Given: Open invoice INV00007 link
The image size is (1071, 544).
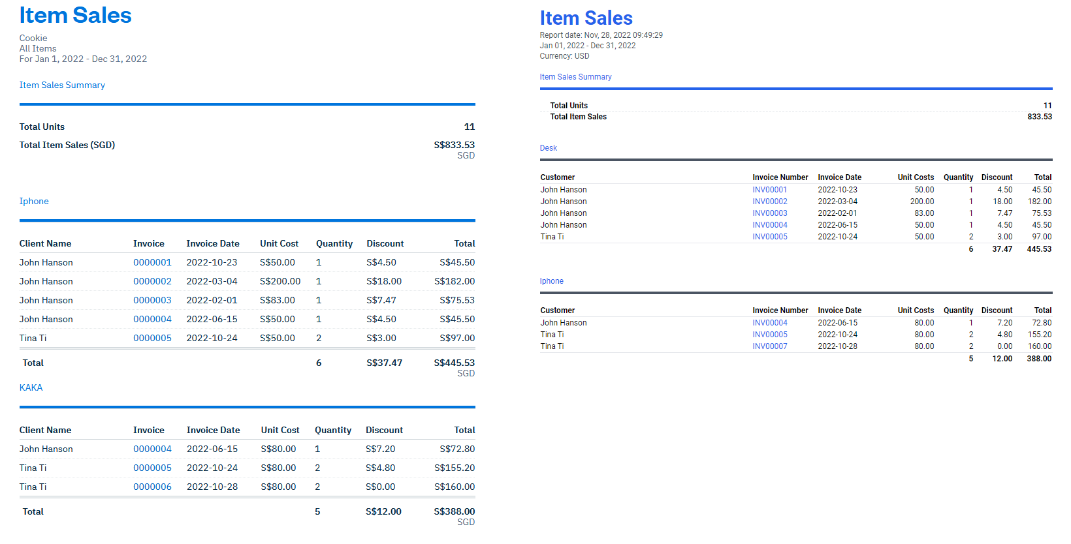Looking at the screenshot, I should pos(769,346).
